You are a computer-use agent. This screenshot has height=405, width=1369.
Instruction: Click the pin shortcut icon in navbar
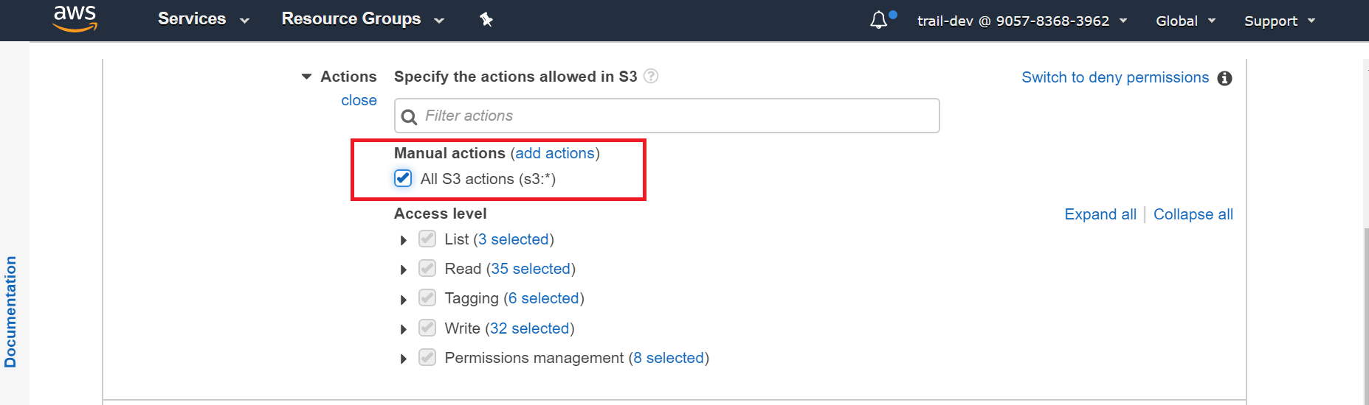pyautogui.click(x=486, y=20)
